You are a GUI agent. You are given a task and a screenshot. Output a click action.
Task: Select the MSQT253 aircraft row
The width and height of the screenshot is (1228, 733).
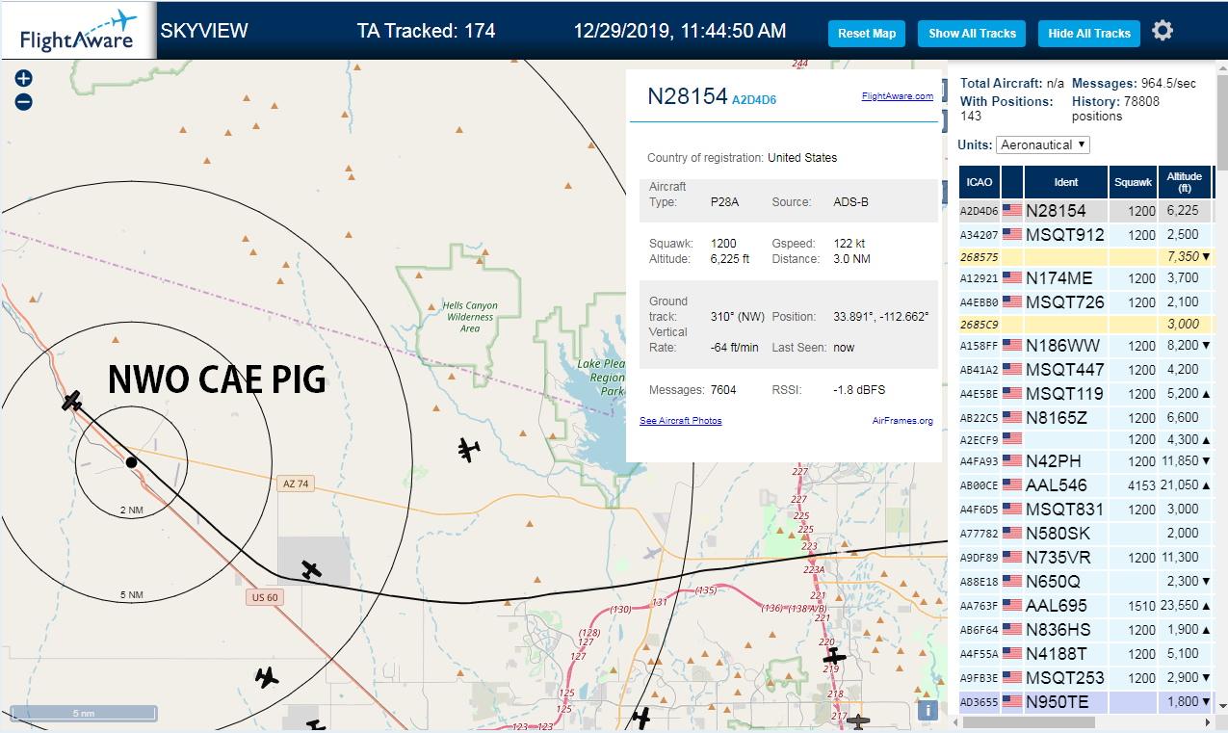pos(1085,677)
